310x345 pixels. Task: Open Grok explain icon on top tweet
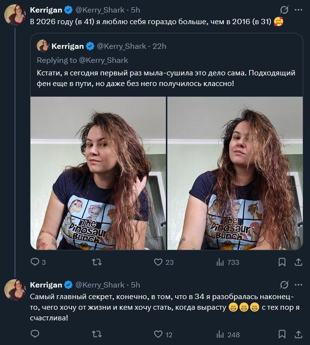pos(284,10)
